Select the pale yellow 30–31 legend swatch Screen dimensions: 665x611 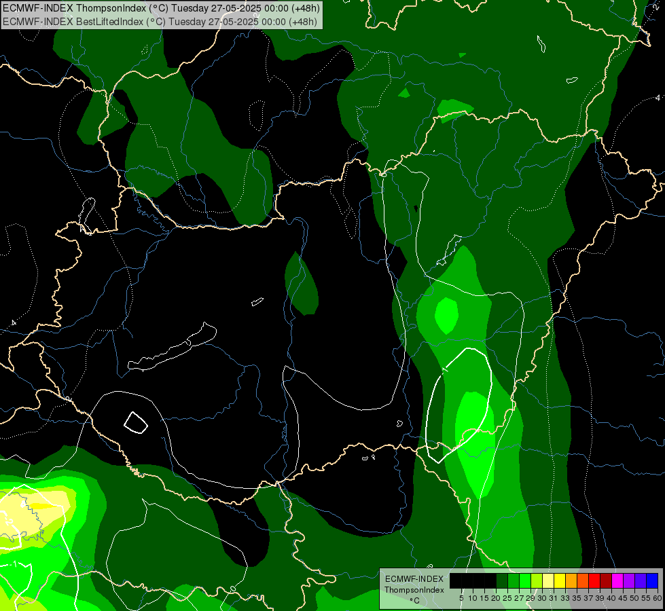548,580
